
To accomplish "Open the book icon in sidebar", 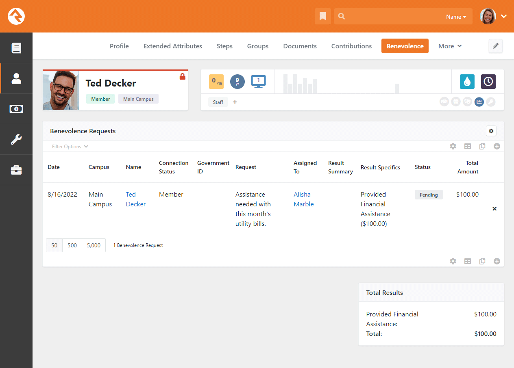I will (16, 48).
